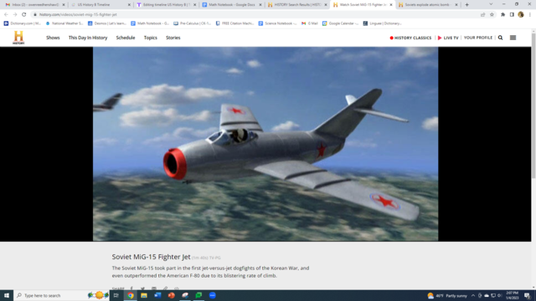Open Microsoft Word from the taskbar

click(x=157, y=295)
